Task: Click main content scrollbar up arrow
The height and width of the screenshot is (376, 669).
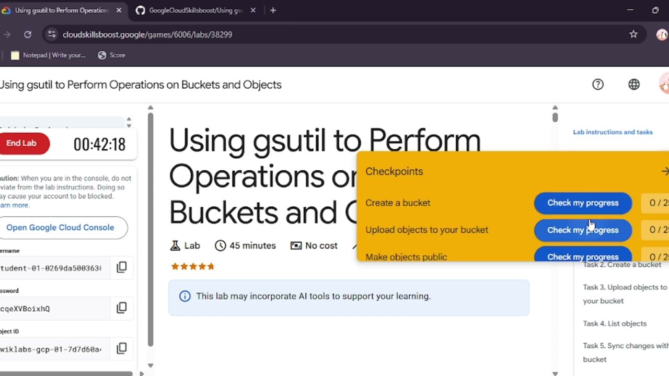Action: pos(555,108)
